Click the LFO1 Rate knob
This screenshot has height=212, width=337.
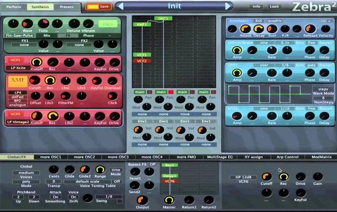272,50
